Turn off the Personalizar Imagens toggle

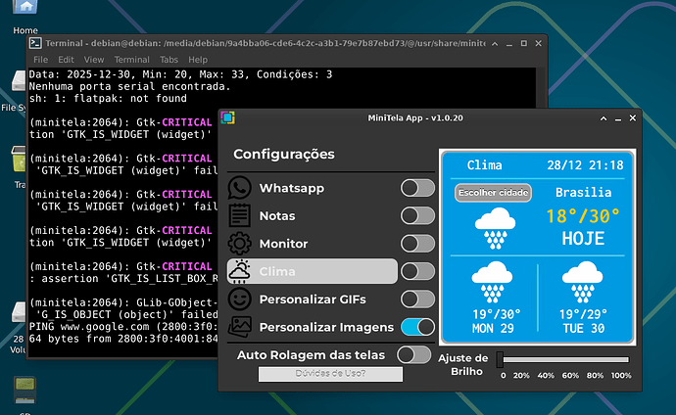tap(417, 327)
